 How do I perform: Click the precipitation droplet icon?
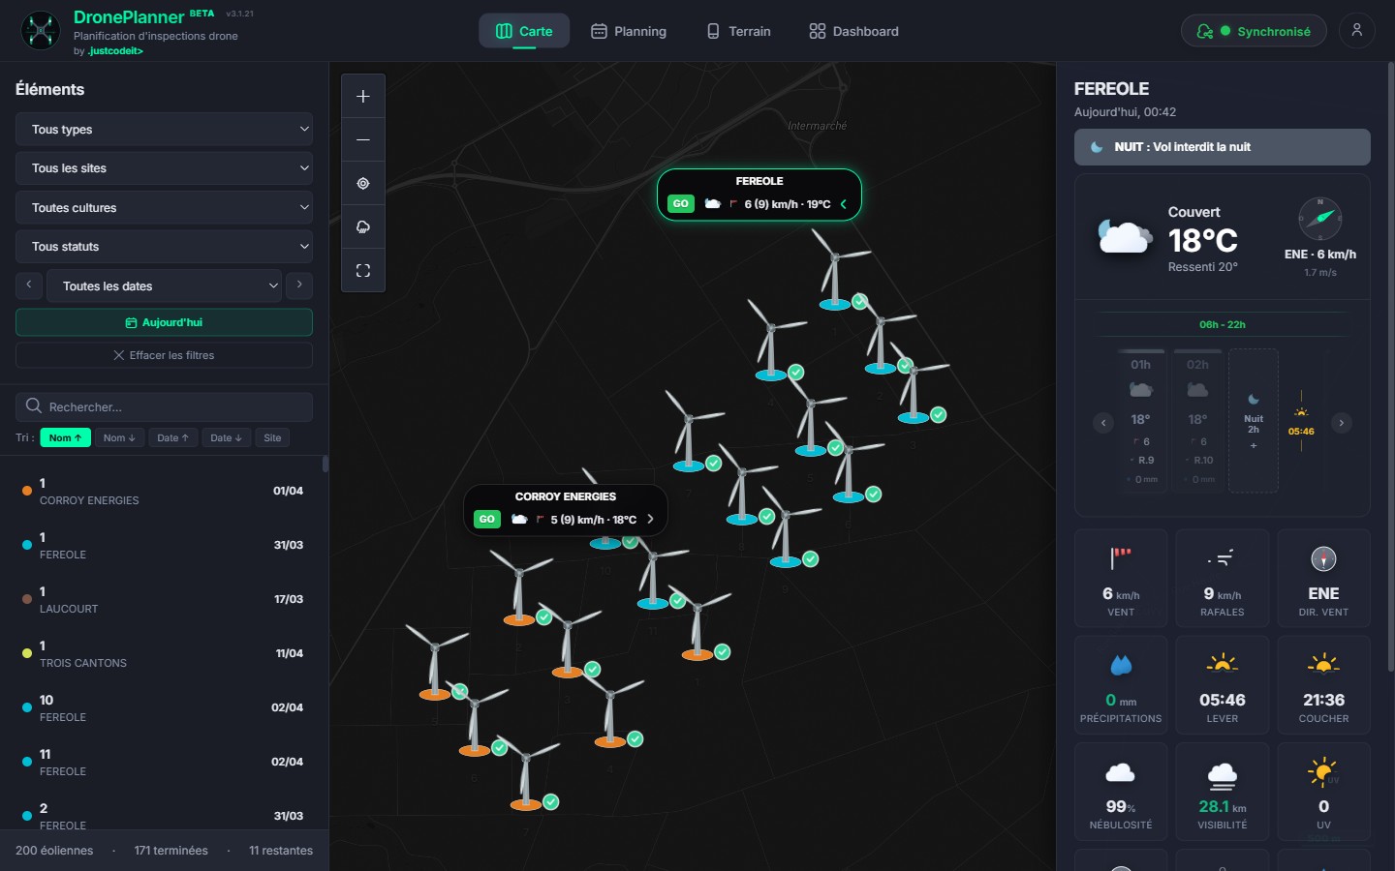1121,665
